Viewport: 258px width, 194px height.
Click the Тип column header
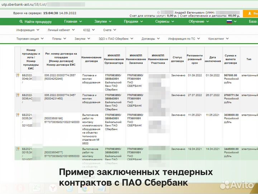click(x=249, y=59)
